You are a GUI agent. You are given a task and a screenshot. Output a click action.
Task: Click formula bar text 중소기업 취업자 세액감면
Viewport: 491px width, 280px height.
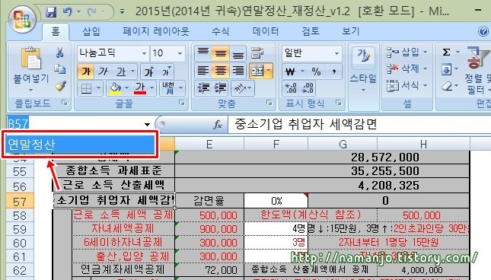(x=305, y=125)
